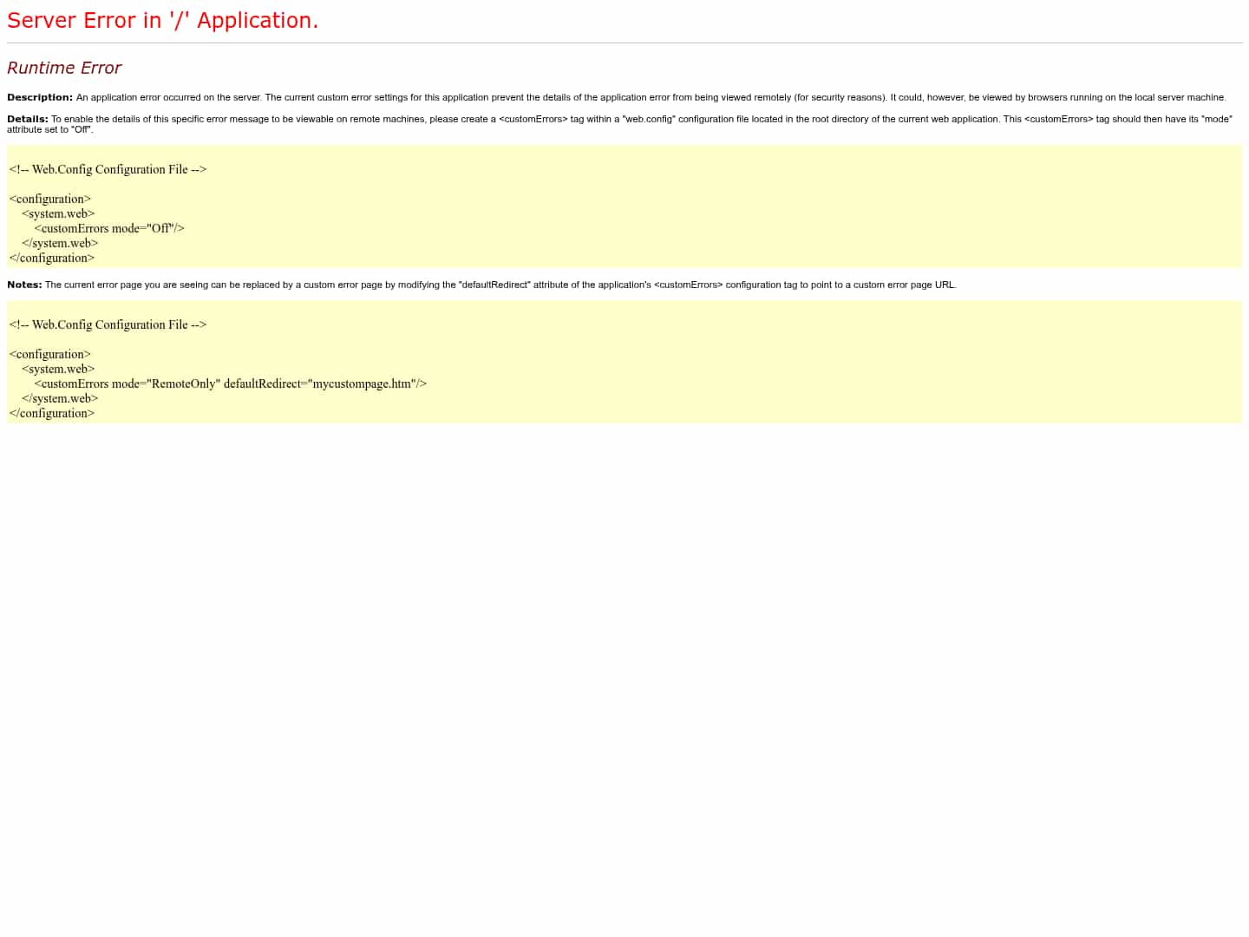1249x937 pixels.
Task: Click the '(for security reasons)' text in the Description
Action: (840, 97)
